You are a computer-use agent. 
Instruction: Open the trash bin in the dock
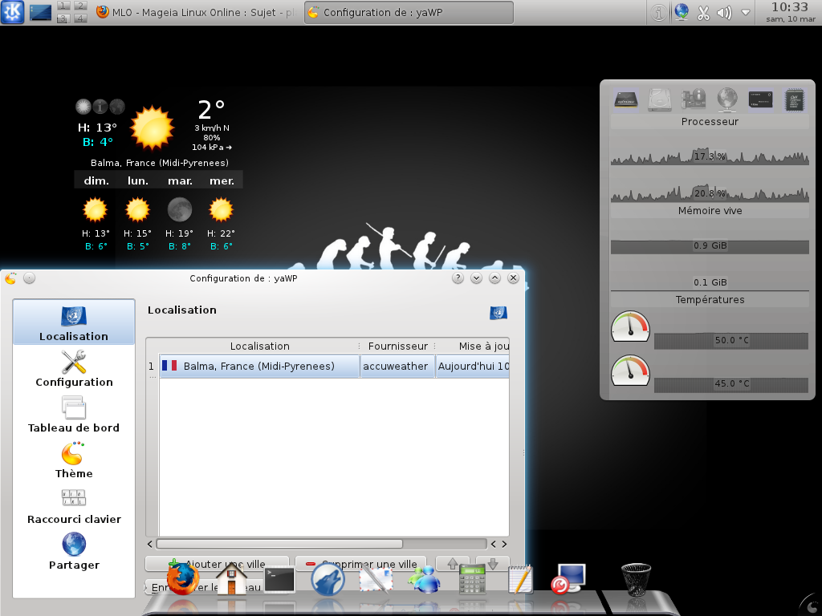[x=636, y=579]
